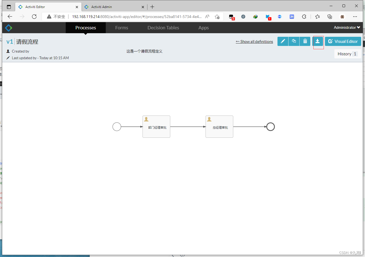
Task: Open the favorites list icon
Action: [318, 17]
